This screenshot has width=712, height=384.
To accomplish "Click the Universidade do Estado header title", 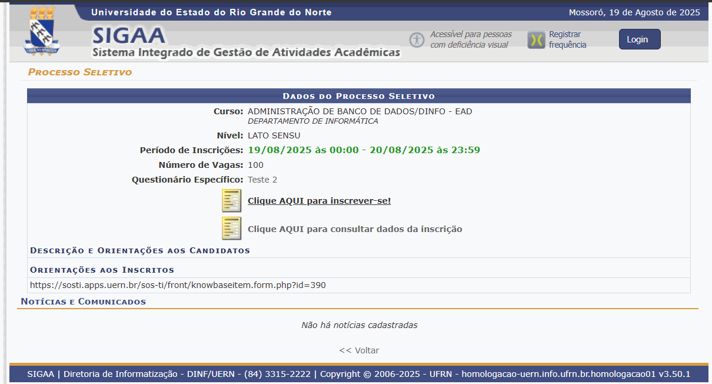I will pos(211,12).
